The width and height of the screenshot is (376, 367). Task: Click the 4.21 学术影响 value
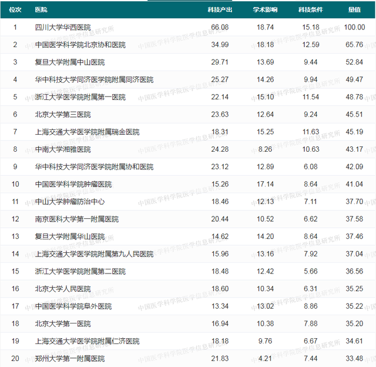coord(265,359)
